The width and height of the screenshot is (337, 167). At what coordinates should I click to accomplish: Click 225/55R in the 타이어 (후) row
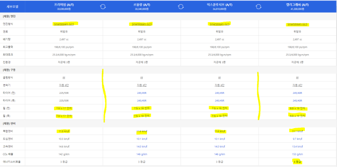coord(64,101)
